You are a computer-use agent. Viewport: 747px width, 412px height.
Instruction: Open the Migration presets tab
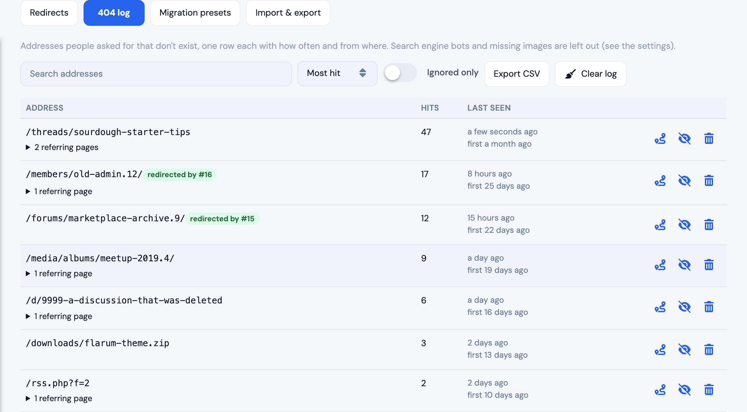[195, 13]
